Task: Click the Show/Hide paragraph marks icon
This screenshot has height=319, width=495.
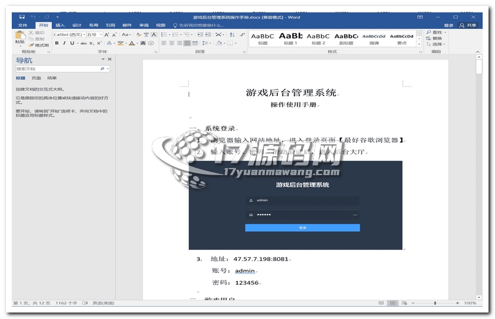Action: 242,34
